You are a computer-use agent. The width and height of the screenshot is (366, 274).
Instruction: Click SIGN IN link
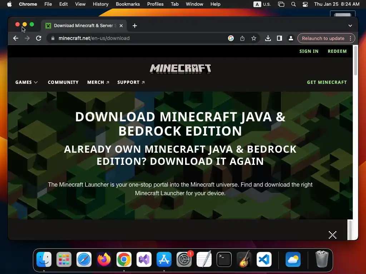309,51
